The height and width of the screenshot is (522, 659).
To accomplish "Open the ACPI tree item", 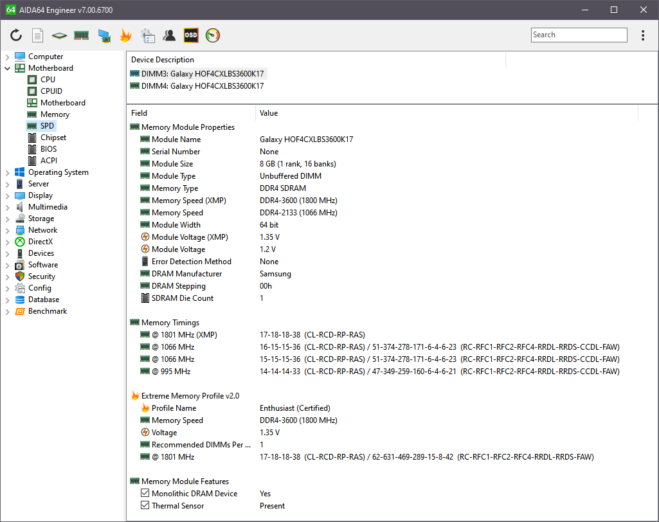I will click(49, 161).
